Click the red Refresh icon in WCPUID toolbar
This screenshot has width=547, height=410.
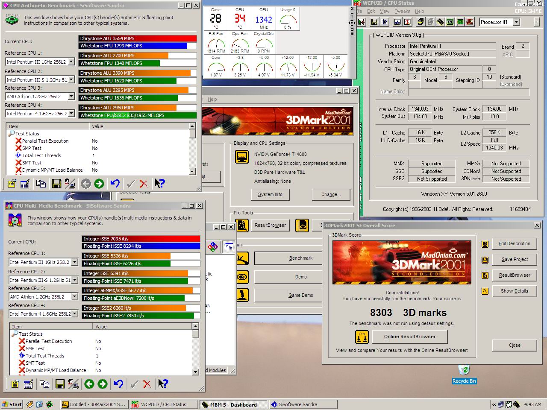click(x=407, y=22)
